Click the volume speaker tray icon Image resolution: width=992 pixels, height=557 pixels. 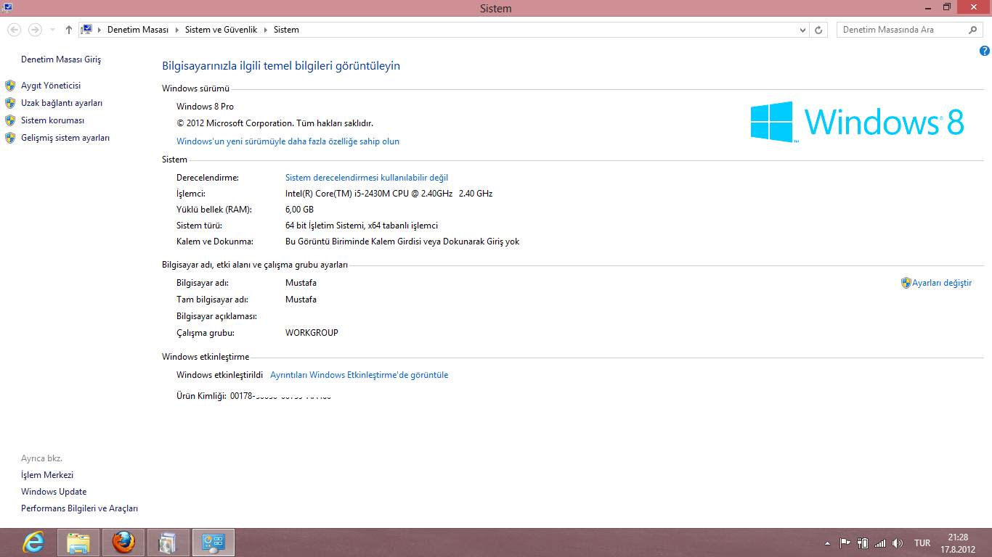click(x=897, y=543)
